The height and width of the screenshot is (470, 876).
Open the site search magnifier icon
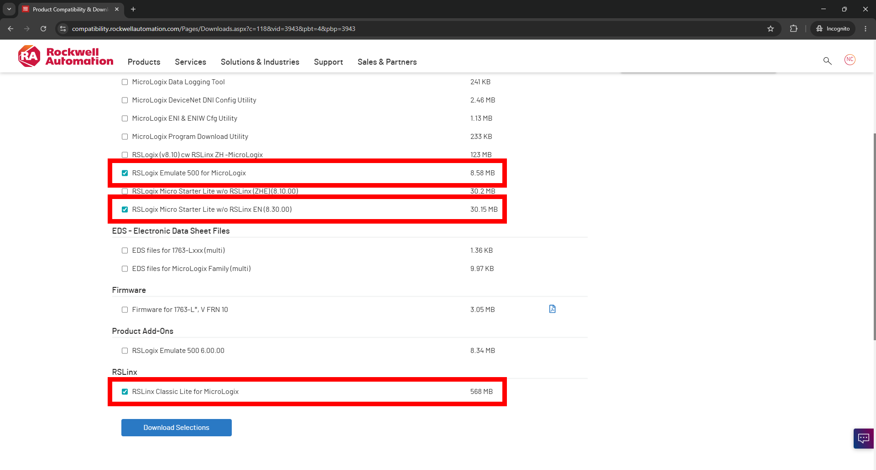(827, 61)
